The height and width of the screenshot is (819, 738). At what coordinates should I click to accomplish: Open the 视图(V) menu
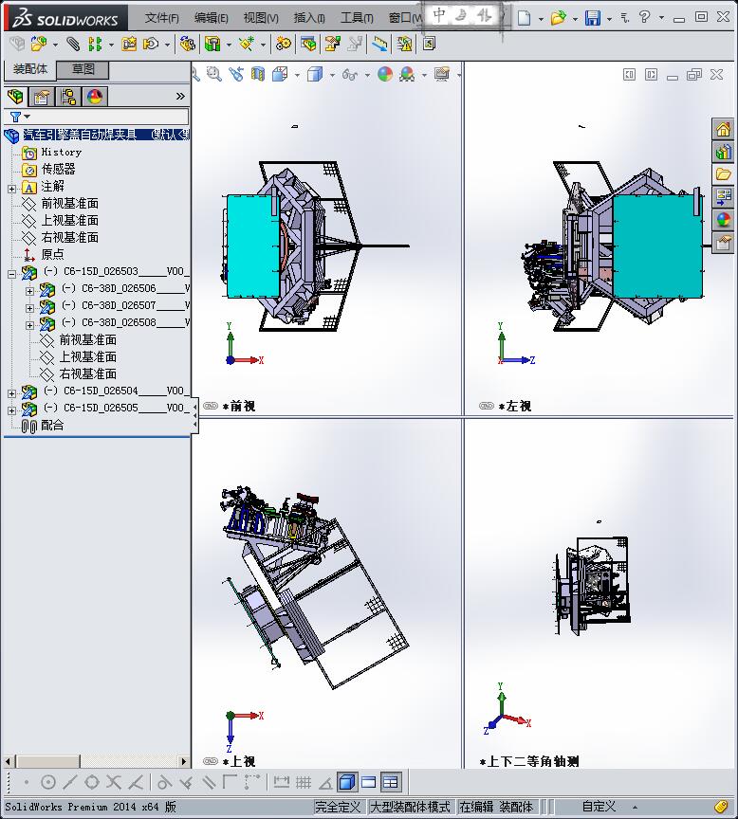point(261,18)
